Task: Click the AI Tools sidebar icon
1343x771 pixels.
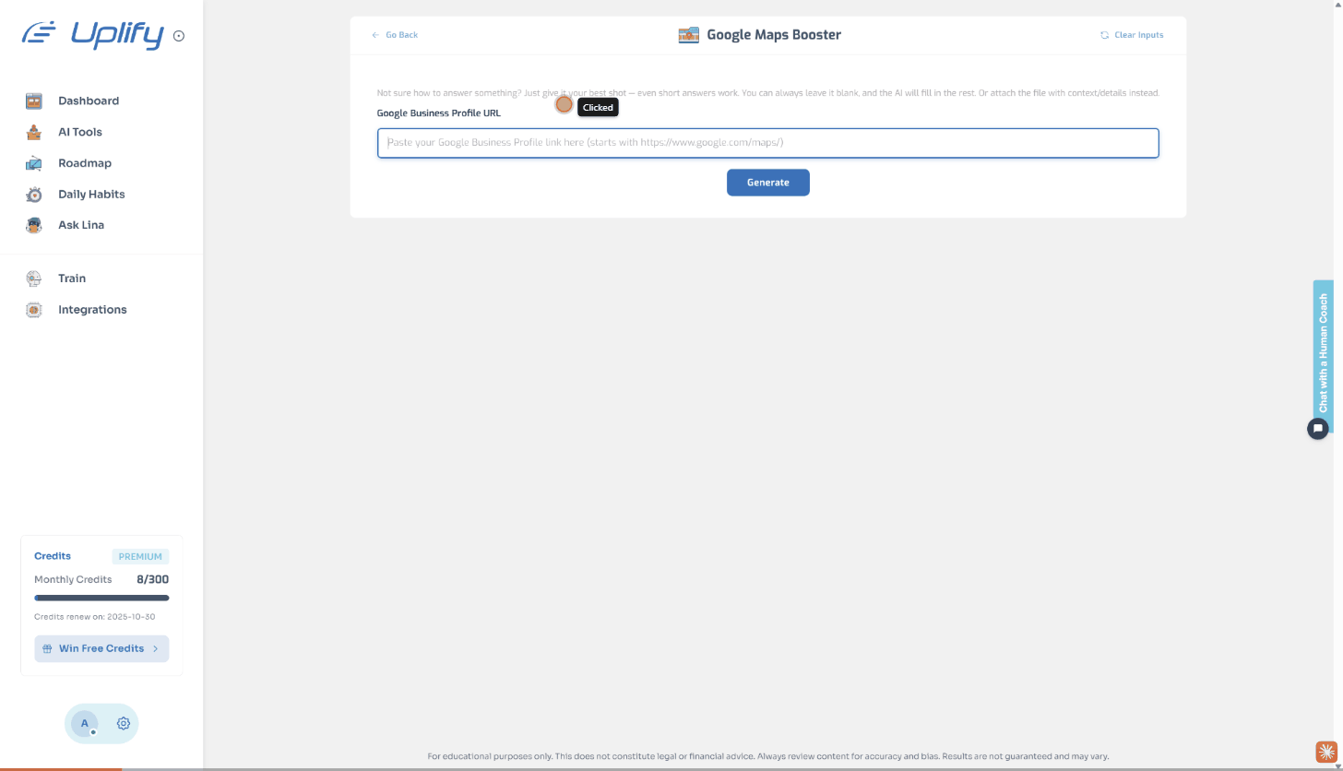Action: click(x=34, y=132)
